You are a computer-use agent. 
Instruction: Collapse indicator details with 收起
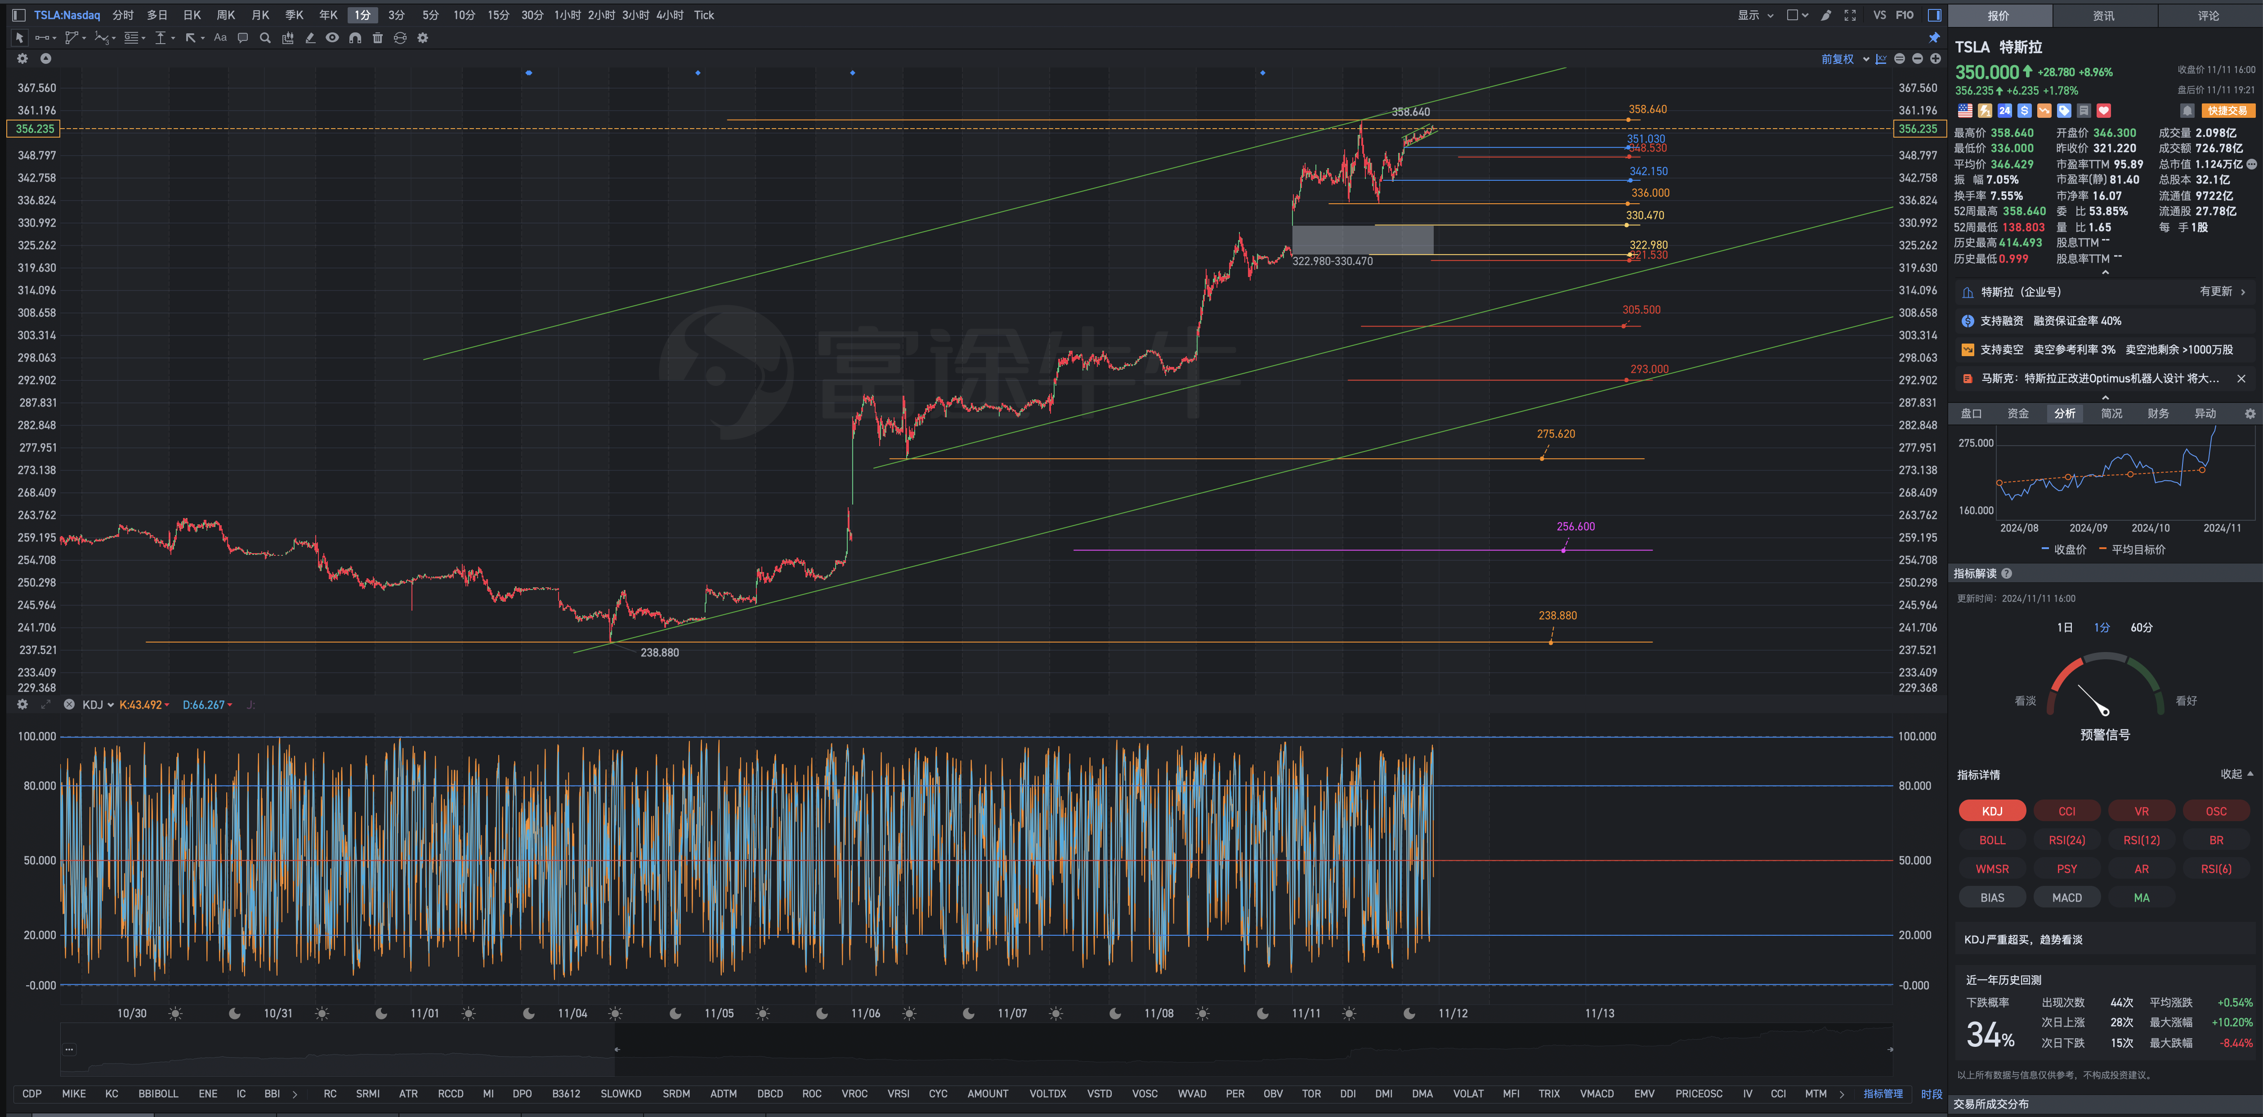(x=2236, y=774)
